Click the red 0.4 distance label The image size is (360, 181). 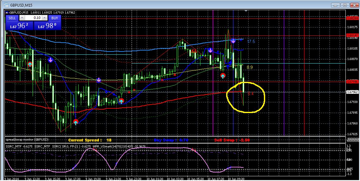tap(251, 94)
